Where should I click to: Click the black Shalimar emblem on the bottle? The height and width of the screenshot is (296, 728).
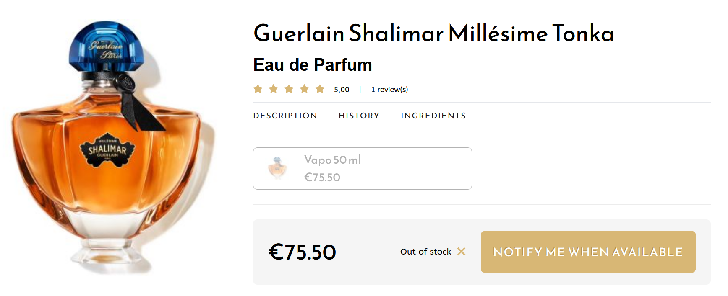point(107,150)
